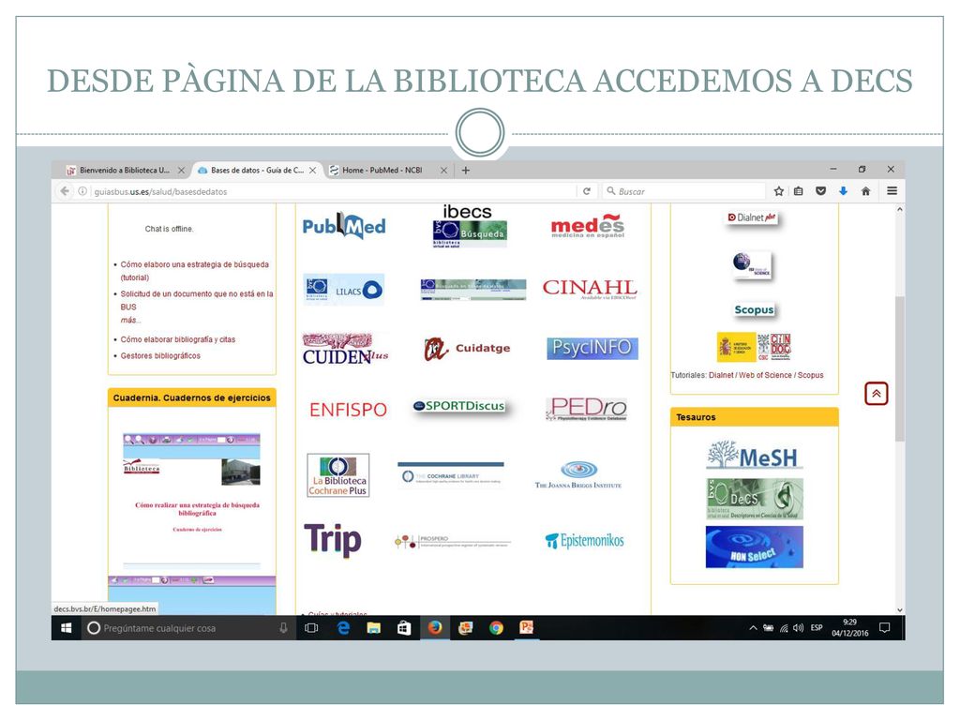Open the Cuidatge database logo

click(x=467, y=349)
